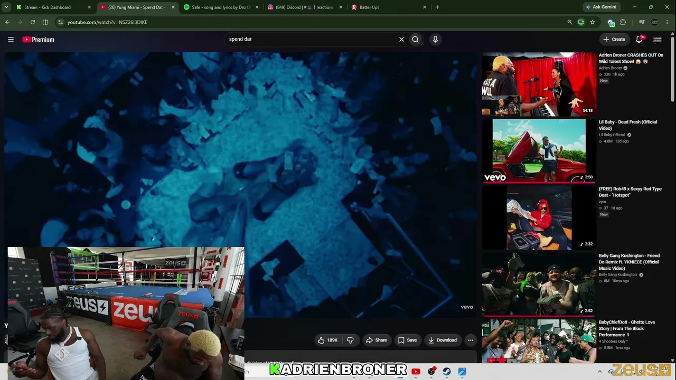Visit the zyra channel link
Viewport: 676px width, 380px height.
point(602,202)
